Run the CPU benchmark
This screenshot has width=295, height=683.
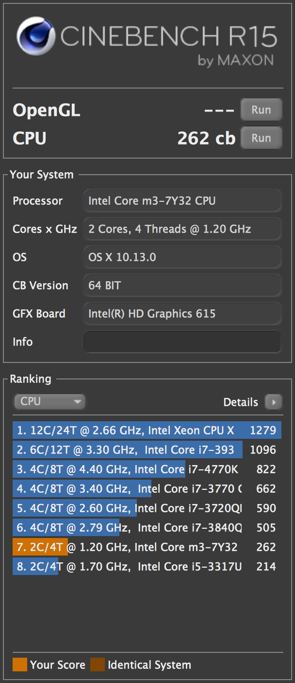pyautogui.click(x=261, y=138)
